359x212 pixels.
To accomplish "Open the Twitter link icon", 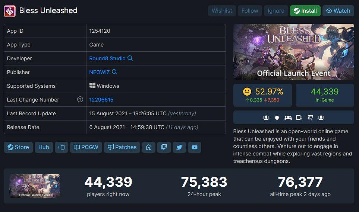I will 179,147.
